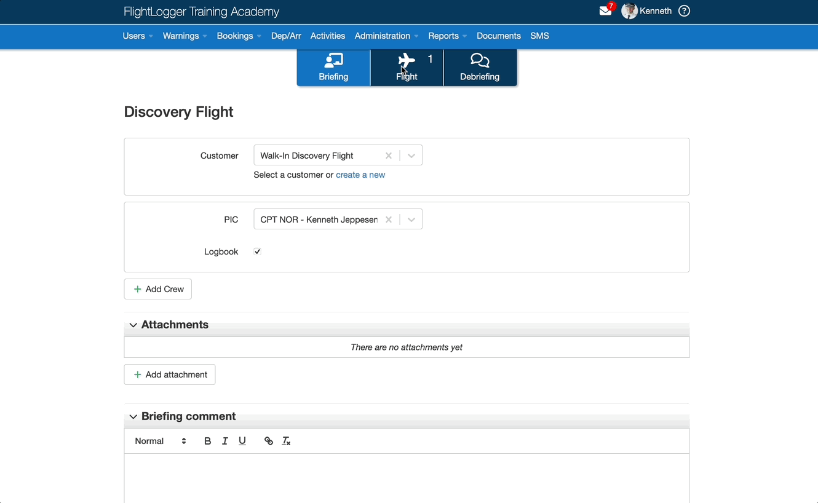Uncheck the Logbook checkbox

tap(256, 251)
